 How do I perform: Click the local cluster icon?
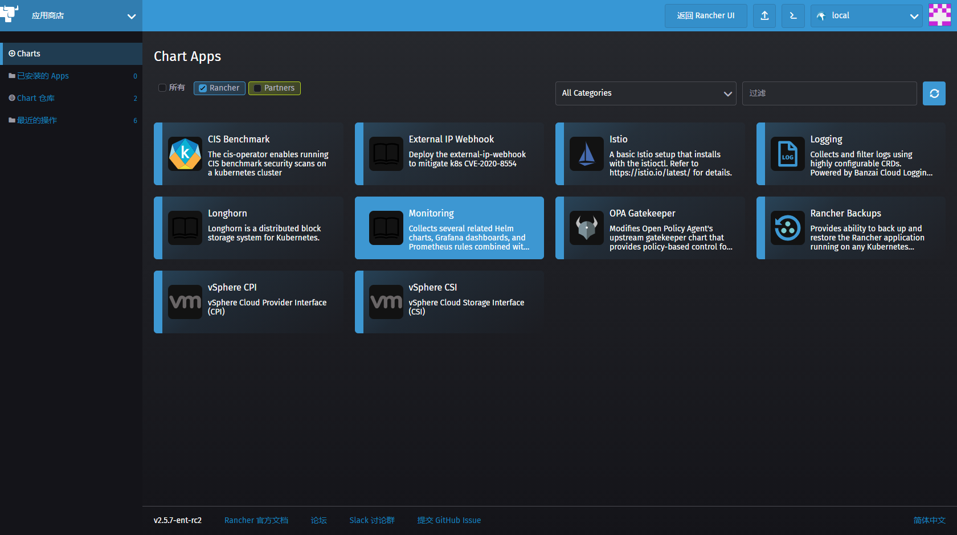pyautogui.click(x=821, y=16)
